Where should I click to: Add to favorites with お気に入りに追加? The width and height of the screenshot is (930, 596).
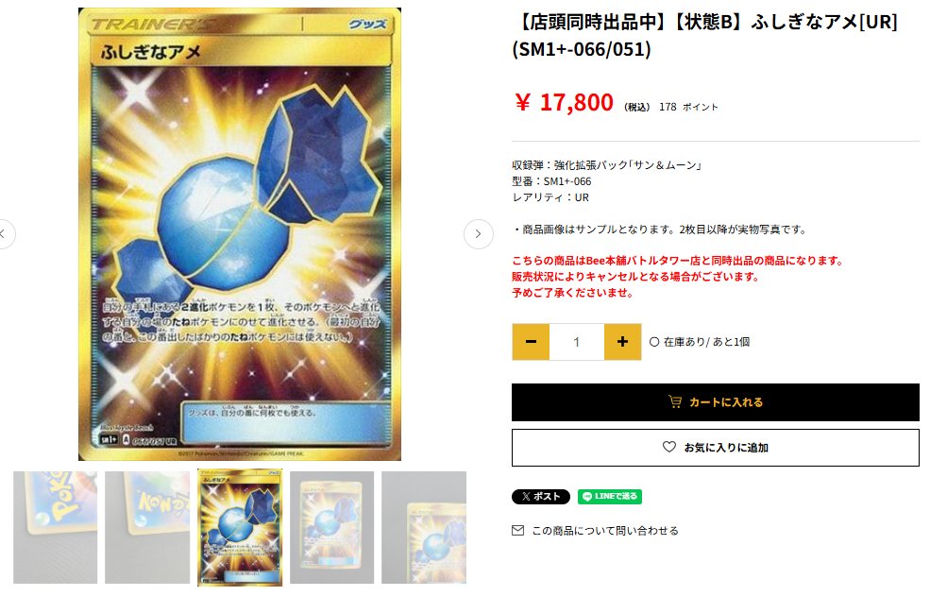716,448
